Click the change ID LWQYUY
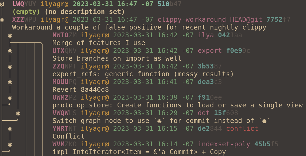The height and width of the screenshot is (156, 306). 24,4
